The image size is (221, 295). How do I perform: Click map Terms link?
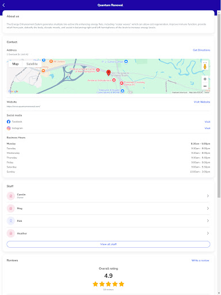[207, 92]
